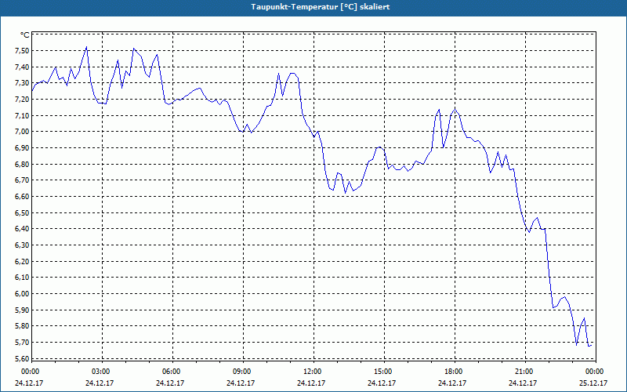627x392 pixels.
Task: Select the 06:00 time label
Action: pyautogui.click(x=171, y=372)
